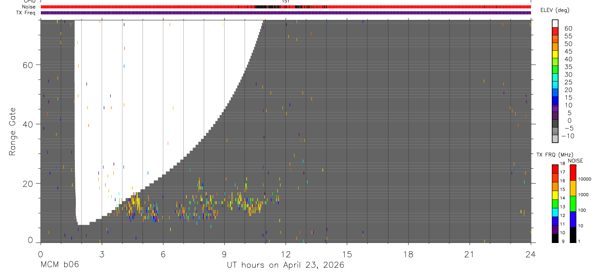Viewport: 597px width, 275px height.
Task: Pick the green 30–35 segment of ELEV colorbar
Action: [x=555, y=70]
